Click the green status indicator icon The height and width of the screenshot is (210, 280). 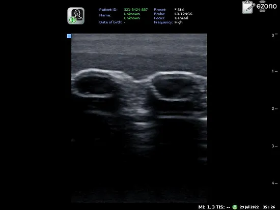(235, 207)
